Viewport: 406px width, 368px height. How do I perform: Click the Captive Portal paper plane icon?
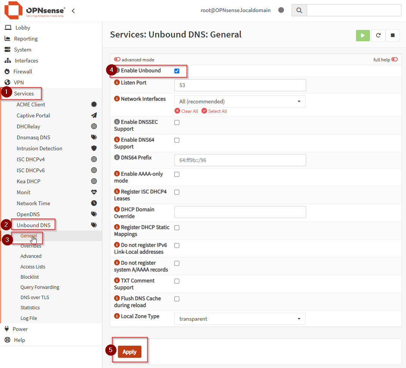tap(94, 115)
